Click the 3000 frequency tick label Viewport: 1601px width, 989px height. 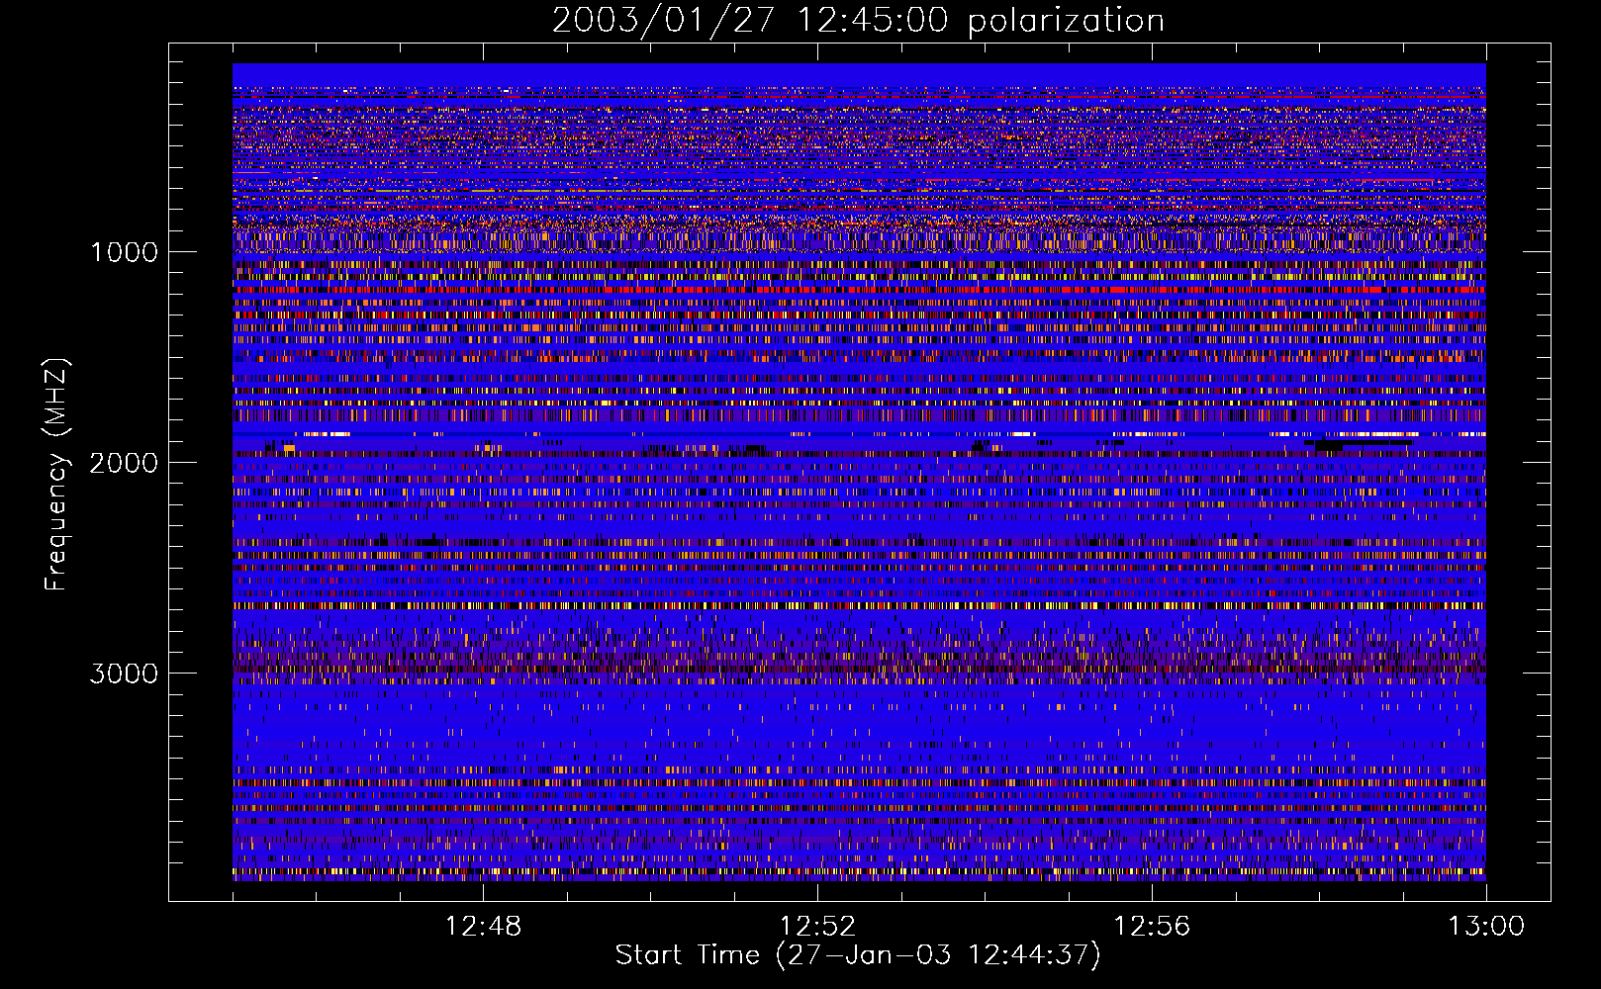[125, 674]
